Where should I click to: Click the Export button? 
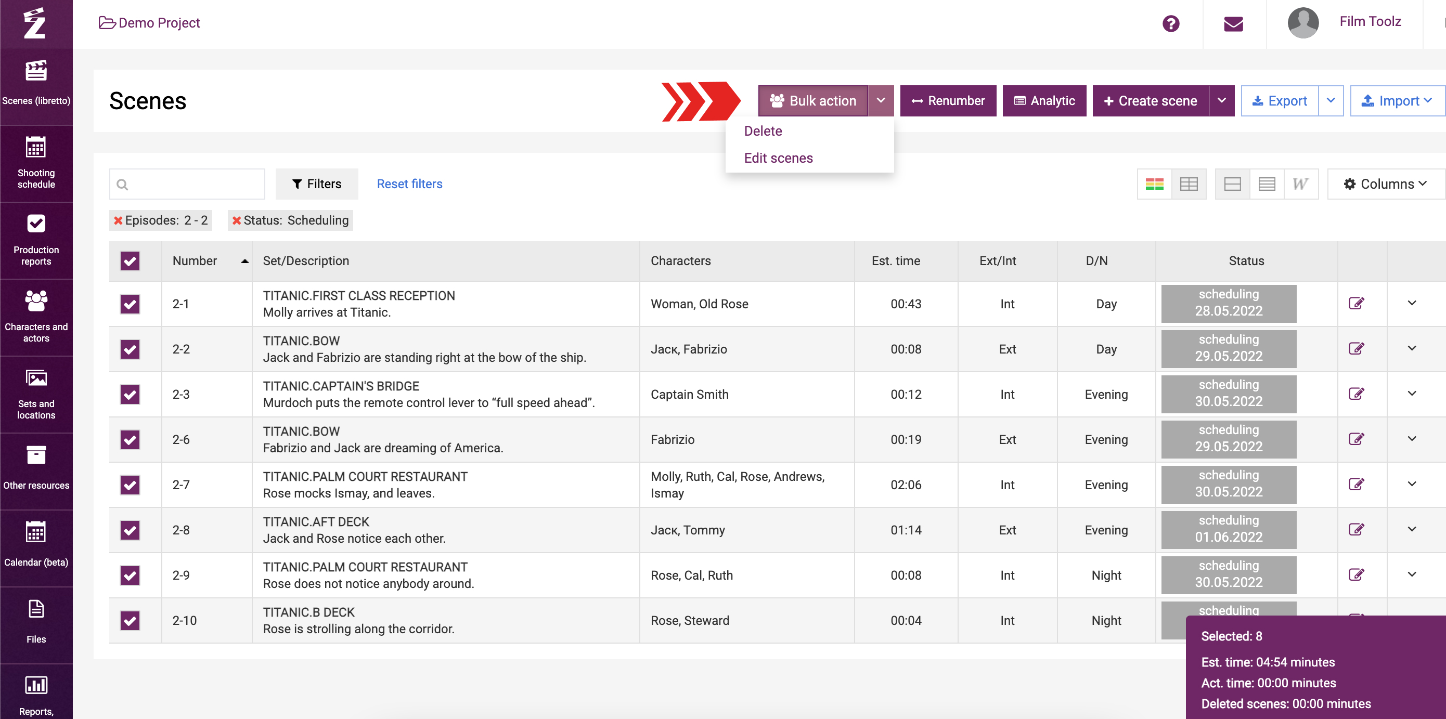[x=1279, y=101]
